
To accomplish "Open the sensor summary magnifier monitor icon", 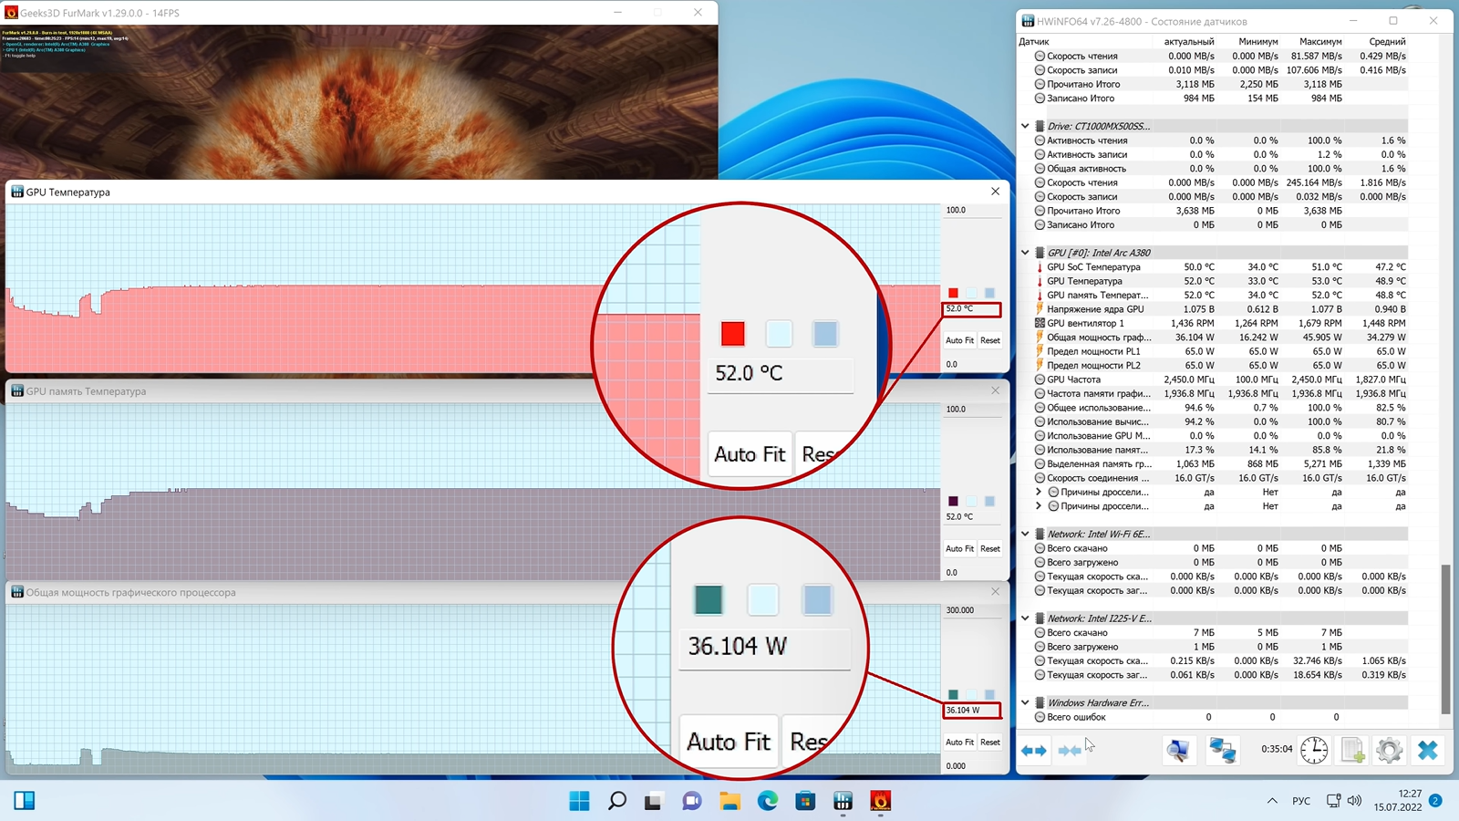I will pyautogui.click(x=1178, y=751).
